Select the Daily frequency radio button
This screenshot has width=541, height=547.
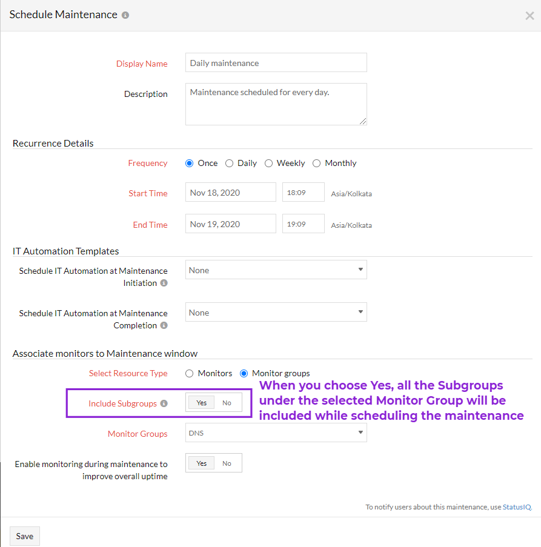230,163
